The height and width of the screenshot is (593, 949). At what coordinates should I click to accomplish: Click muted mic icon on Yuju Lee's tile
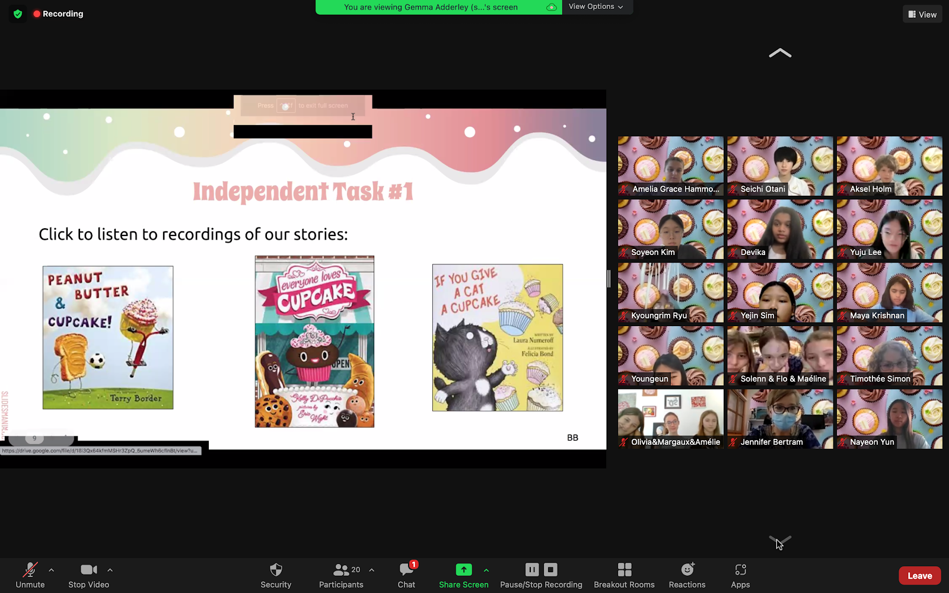click(843, 253)
